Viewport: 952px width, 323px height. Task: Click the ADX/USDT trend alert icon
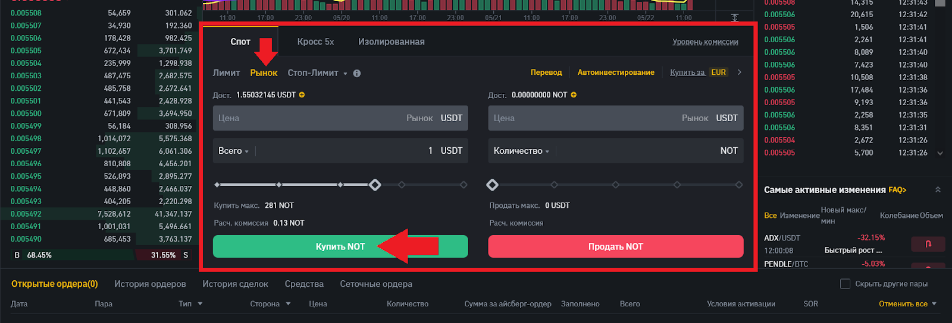[x=928, y=243]
